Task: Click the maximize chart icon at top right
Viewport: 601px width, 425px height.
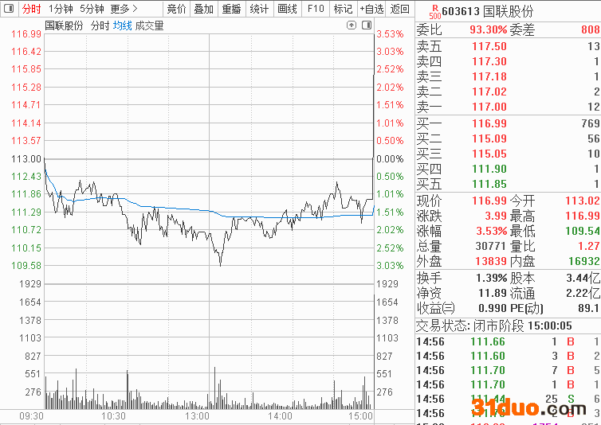Action: (367, 25)
